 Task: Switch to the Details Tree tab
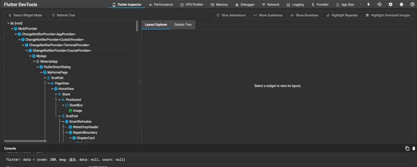[x=183, y=25]
